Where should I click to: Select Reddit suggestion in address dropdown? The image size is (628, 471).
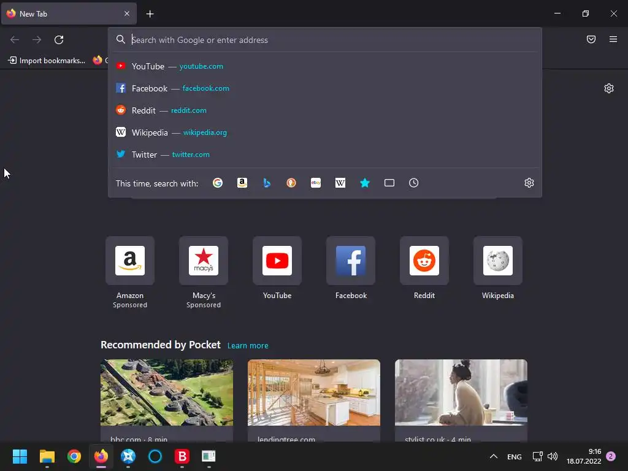325,110
